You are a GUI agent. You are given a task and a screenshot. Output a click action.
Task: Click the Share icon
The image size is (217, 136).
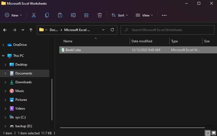tap(87, 15)
